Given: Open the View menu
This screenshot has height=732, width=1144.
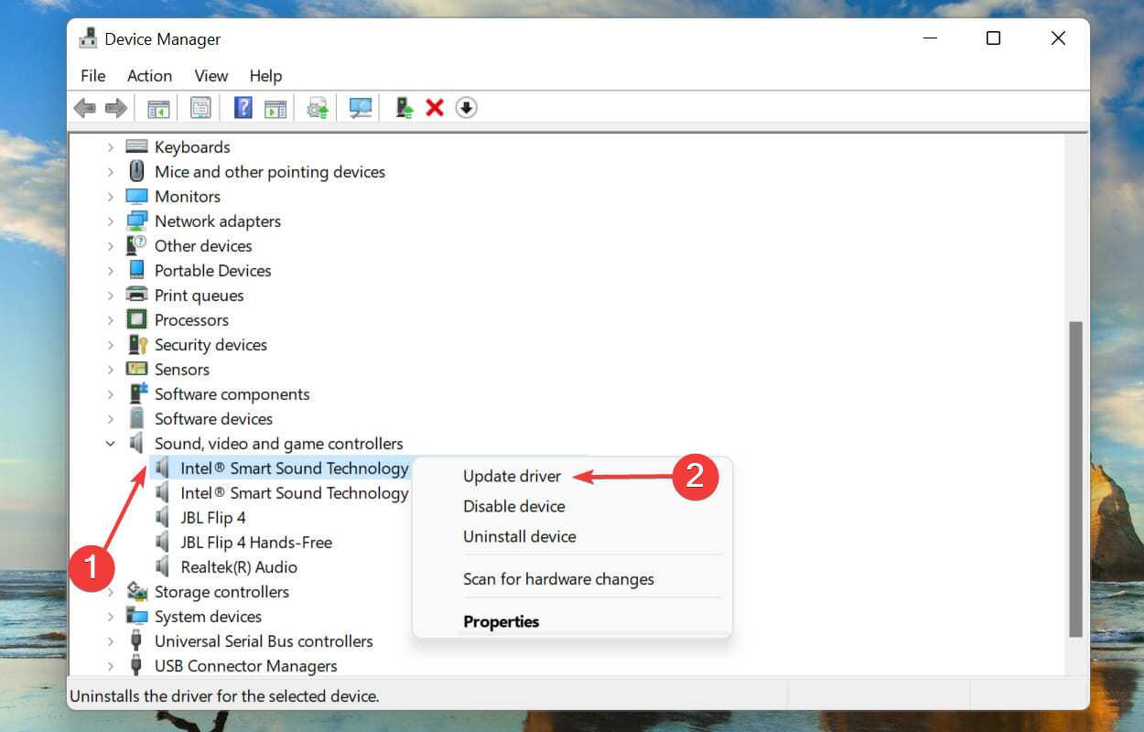Looking at the screenshot, I should pos(210,76).
